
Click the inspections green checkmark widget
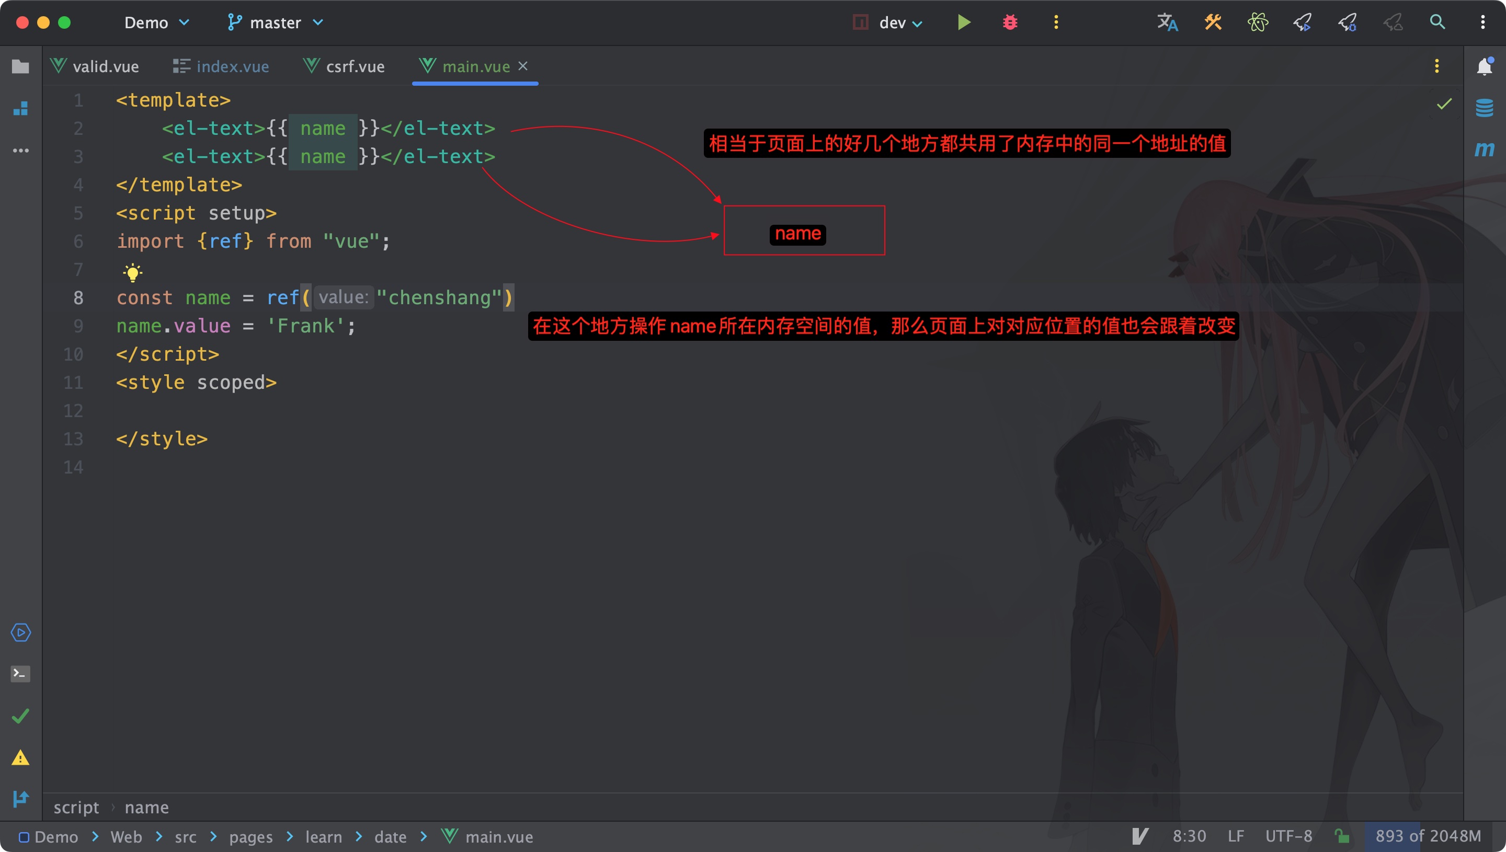pyautogui.click(x=1444, y=104)
